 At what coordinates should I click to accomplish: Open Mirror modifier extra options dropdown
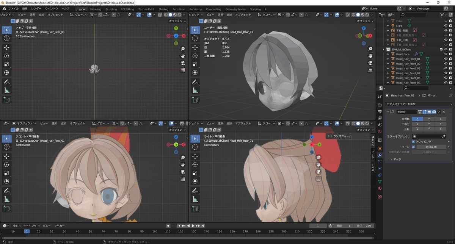[439, 112]
